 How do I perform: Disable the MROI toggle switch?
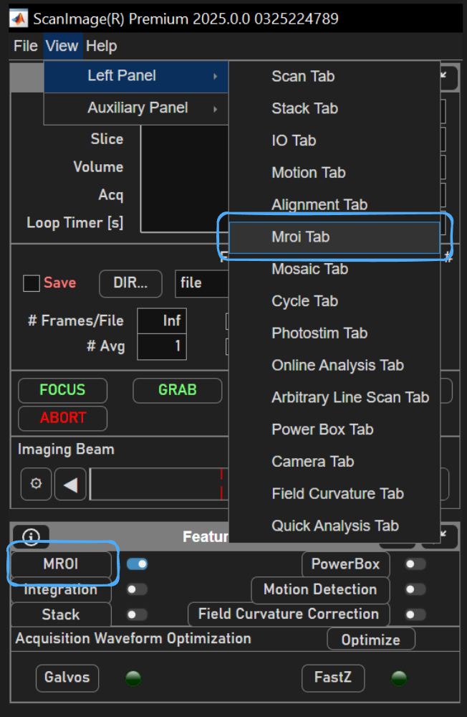(137, 564)
